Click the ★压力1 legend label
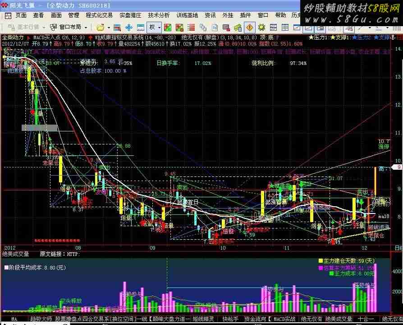The height and width of the screenshot is (325, 403). (x=319, y=37)
